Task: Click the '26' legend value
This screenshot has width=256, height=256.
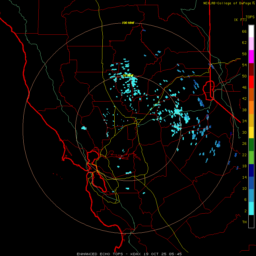Action: pos(244,144)
